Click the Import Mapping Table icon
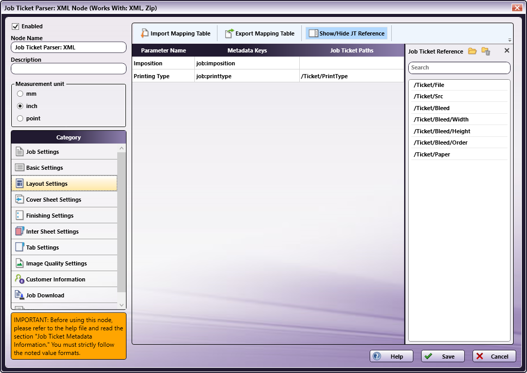Image resolution: width=527 pixels, height=373 pixels. [x=144, y=33]
